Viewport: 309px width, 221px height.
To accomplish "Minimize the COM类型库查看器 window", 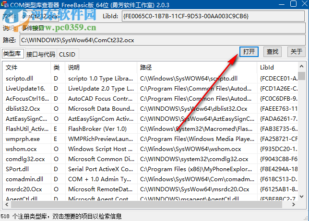I will [281, 4].
